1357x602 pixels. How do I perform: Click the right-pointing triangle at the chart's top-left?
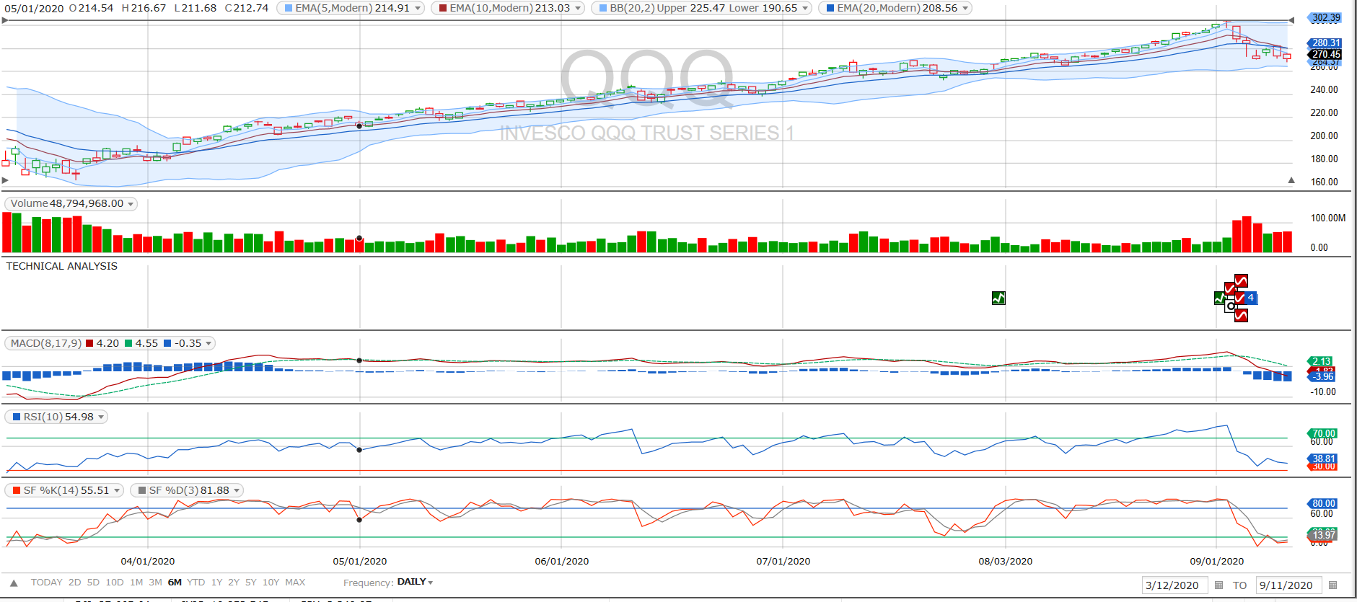click(x=5, y=20)
